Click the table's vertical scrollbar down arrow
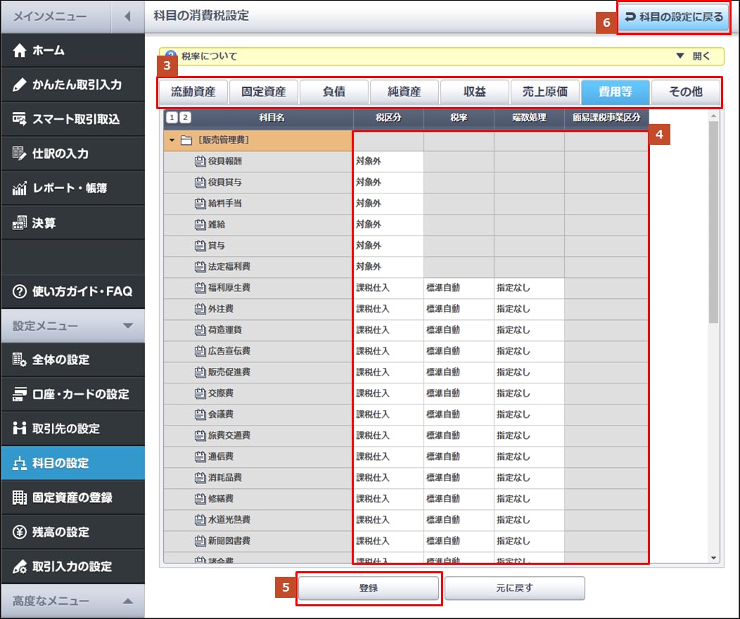 pos(714,558)
